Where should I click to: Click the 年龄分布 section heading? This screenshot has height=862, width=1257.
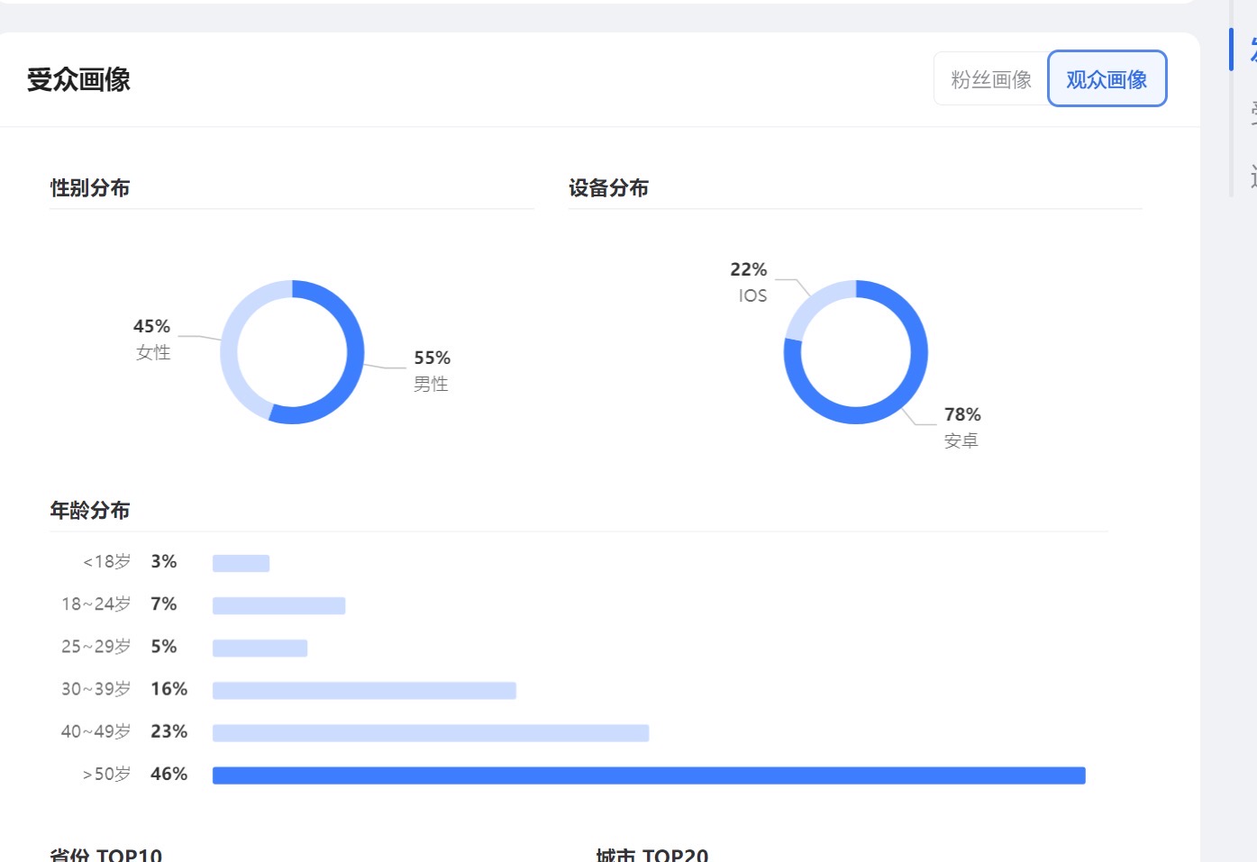click(90, 511)
